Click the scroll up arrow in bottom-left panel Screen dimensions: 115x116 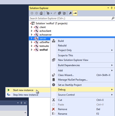click(25, 113)
